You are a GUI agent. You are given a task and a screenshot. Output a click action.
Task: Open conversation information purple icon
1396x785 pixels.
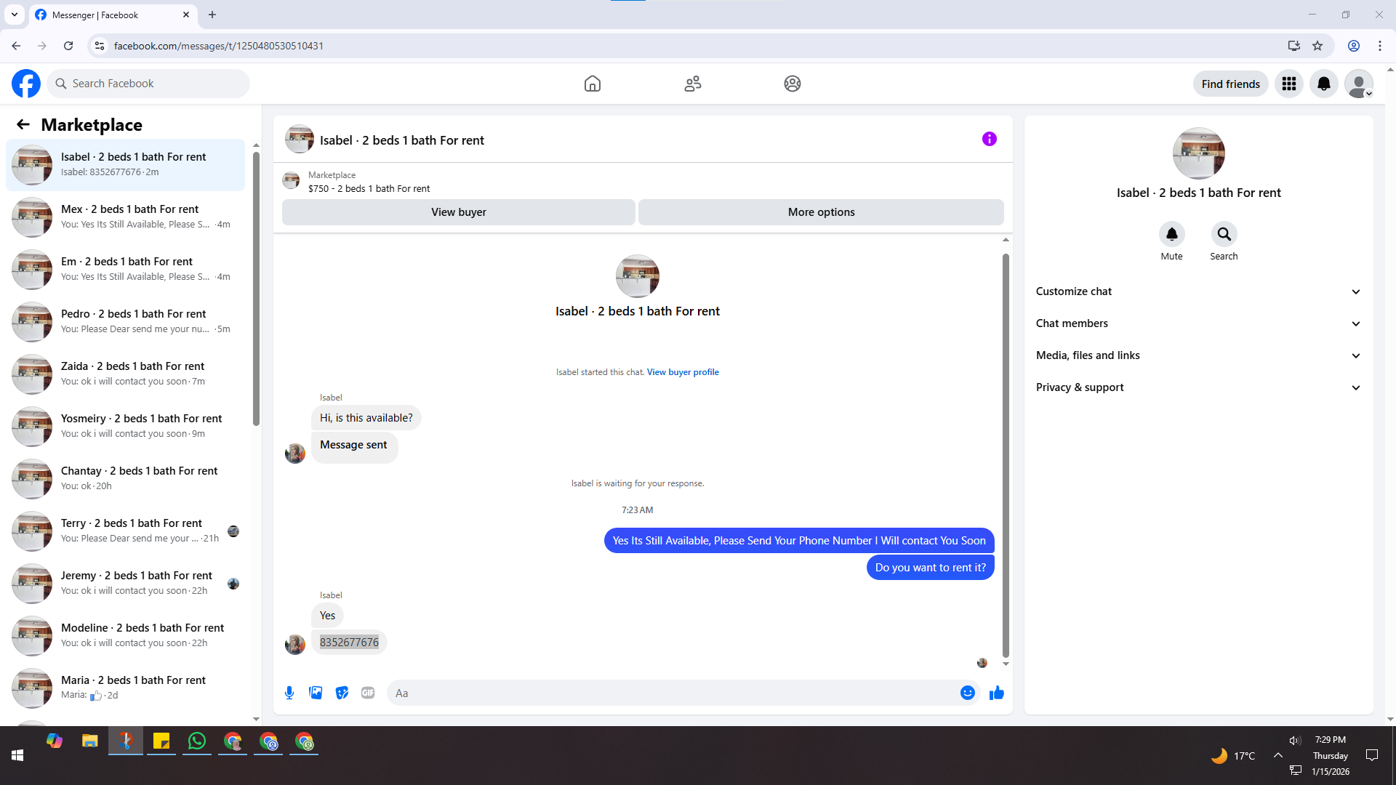[989, 139]
